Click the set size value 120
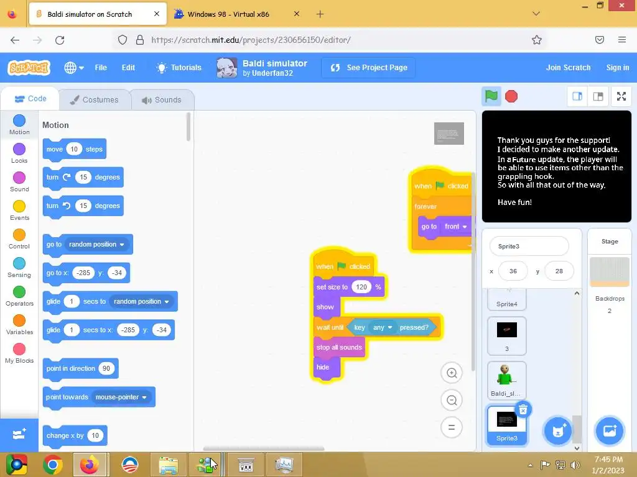The width and height of the screenshot is (637, 477). pyautogui.click(x=361, y=287)
